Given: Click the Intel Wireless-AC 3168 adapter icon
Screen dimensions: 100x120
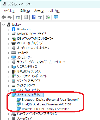Looking at the screenshot, I should pos(18,104).
